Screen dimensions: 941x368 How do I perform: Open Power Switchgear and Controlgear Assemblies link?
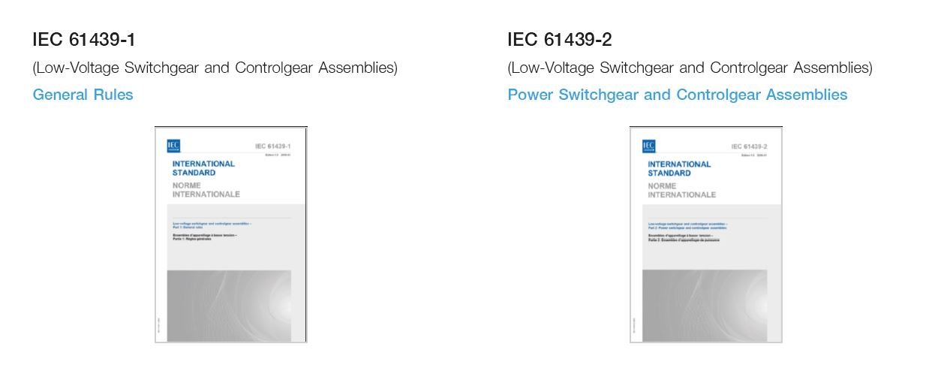677,95
